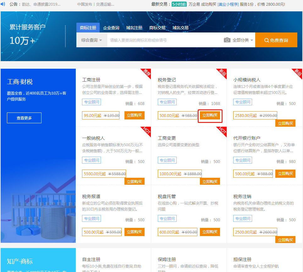
Task: Click 立即购买 for 代开银行账户
Action: point(285,174)
